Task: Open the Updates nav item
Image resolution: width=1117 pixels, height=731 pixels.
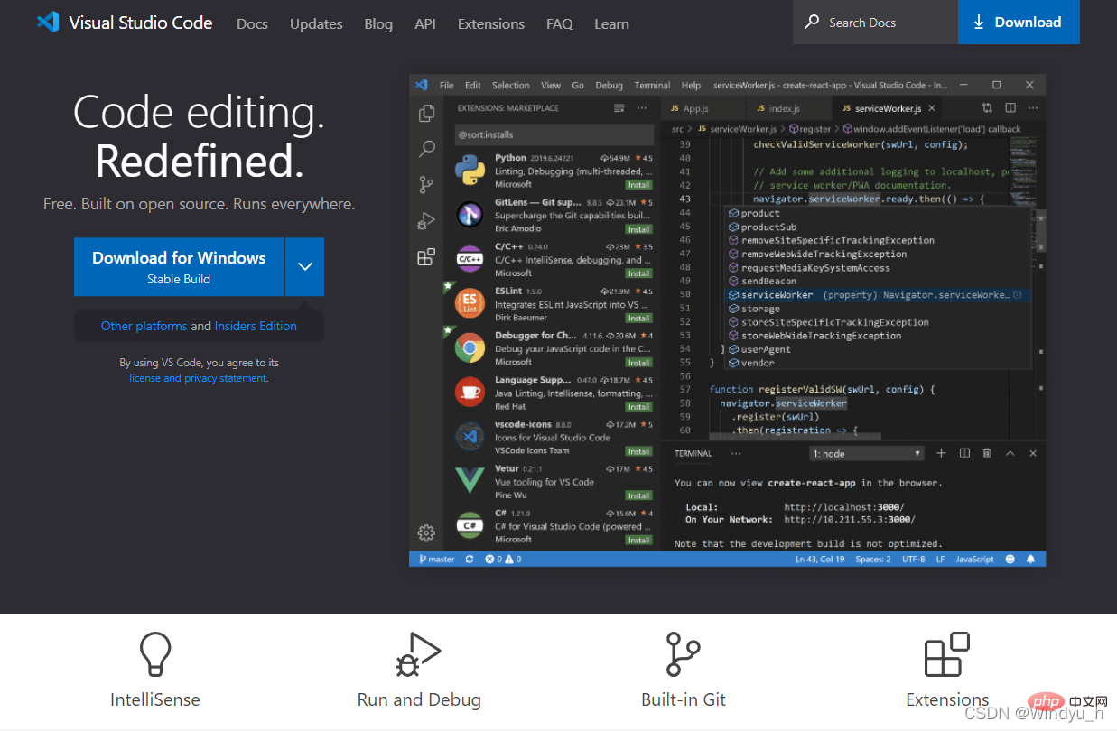Action: point(316,24)
